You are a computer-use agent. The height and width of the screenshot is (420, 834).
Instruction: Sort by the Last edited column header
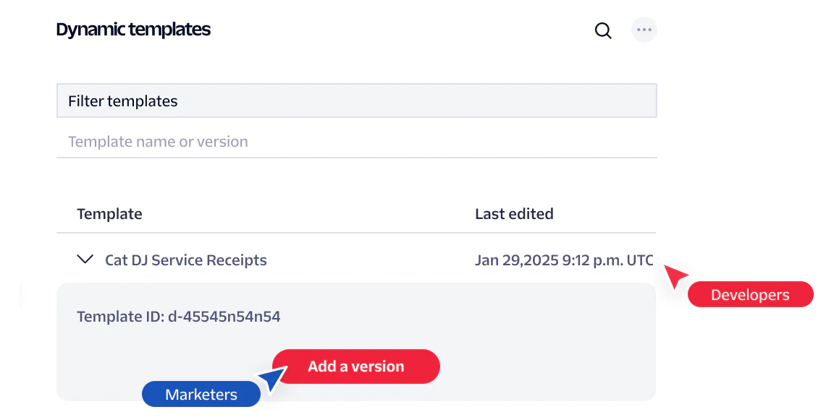click(x=514, y=214)
